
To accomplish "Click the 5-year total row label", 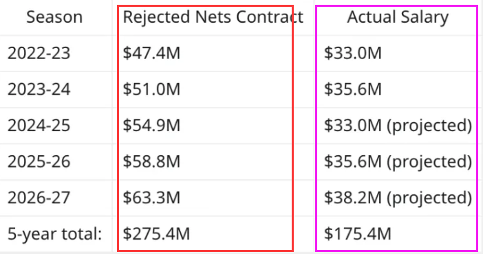I will tap(54, 234).
